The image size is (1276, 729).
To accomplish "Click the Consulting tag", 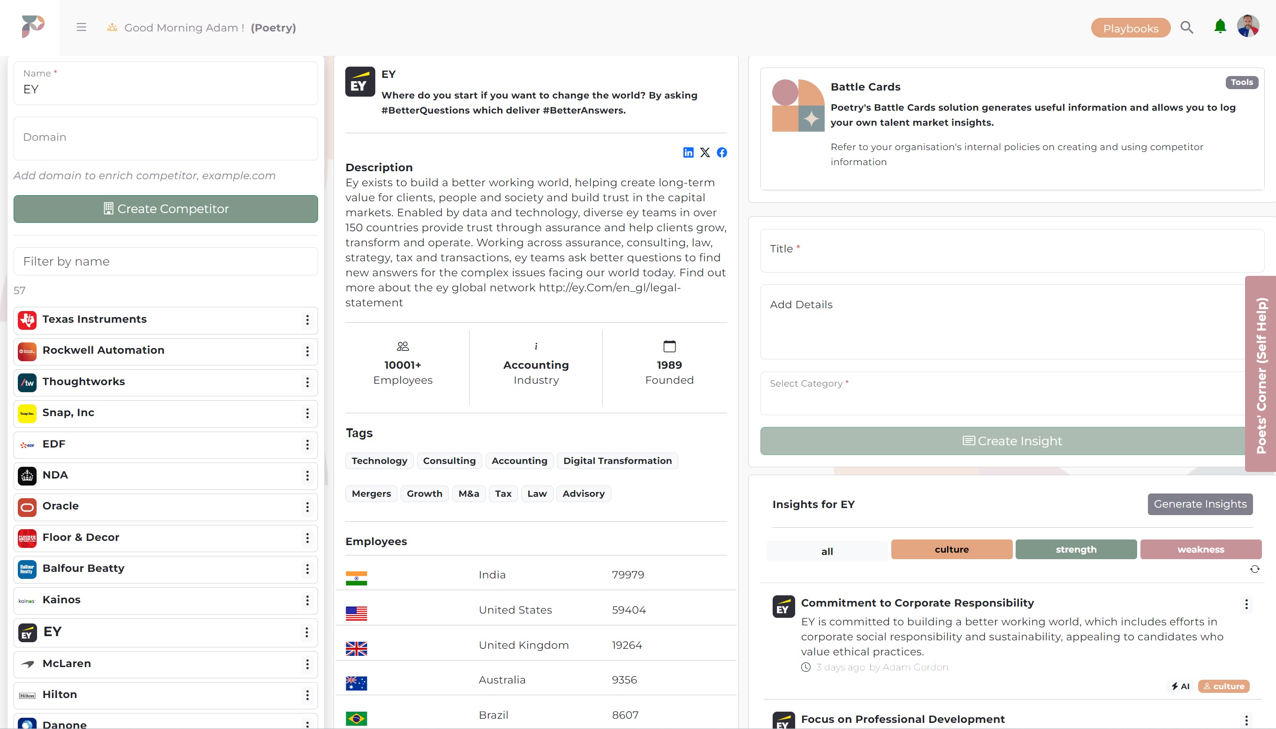I will click(x=449, y=461).
